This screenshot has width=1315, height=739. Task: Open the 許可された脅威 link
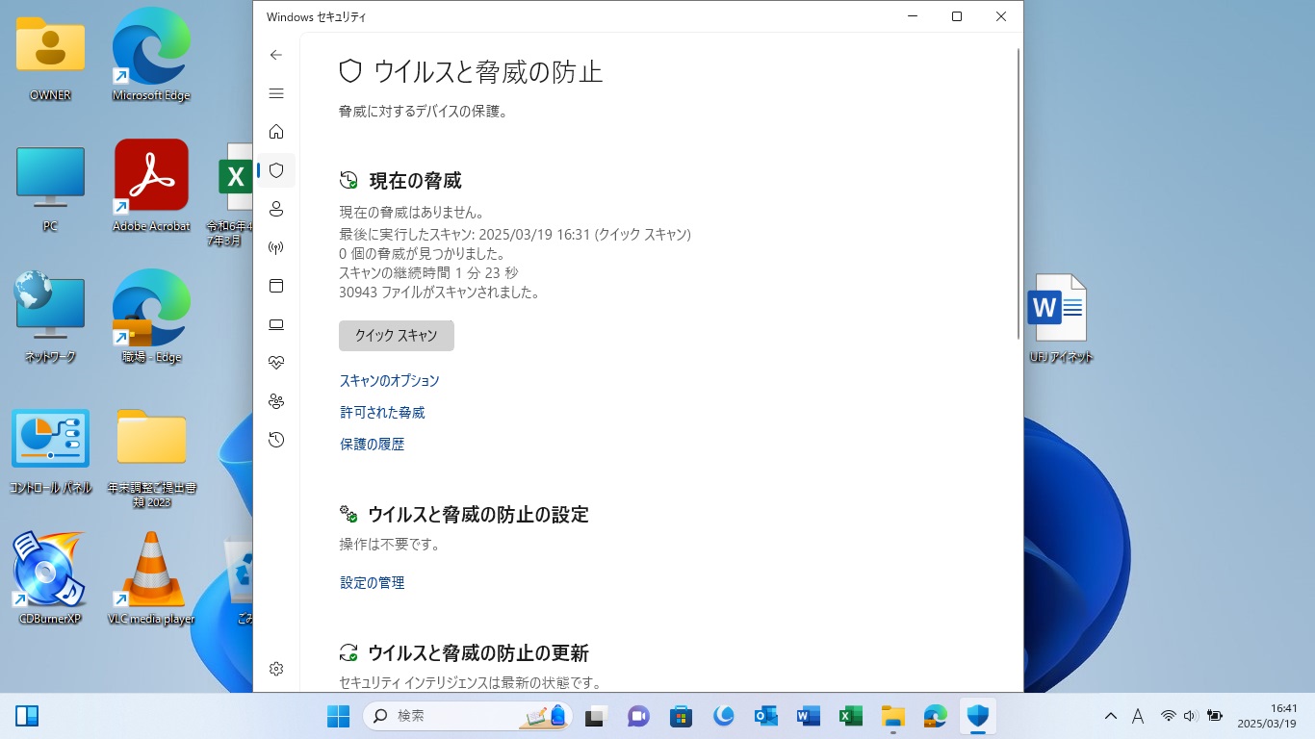point(382,413)
